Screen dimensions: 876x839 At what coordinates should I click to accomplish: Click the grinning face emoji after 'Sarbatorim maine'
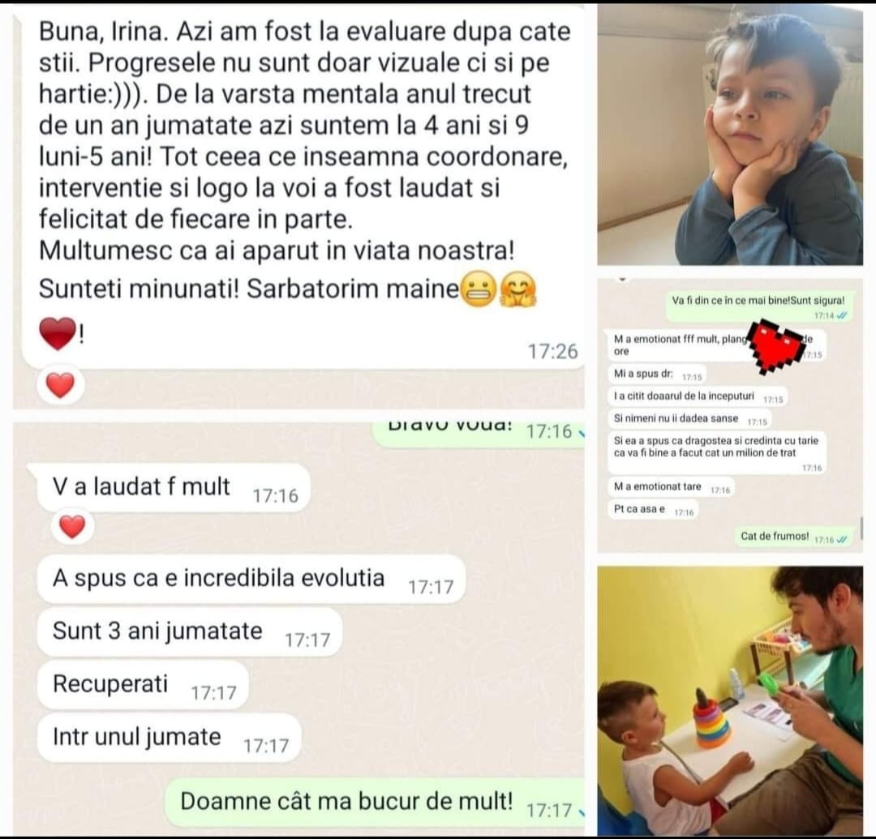coord(479,289)
